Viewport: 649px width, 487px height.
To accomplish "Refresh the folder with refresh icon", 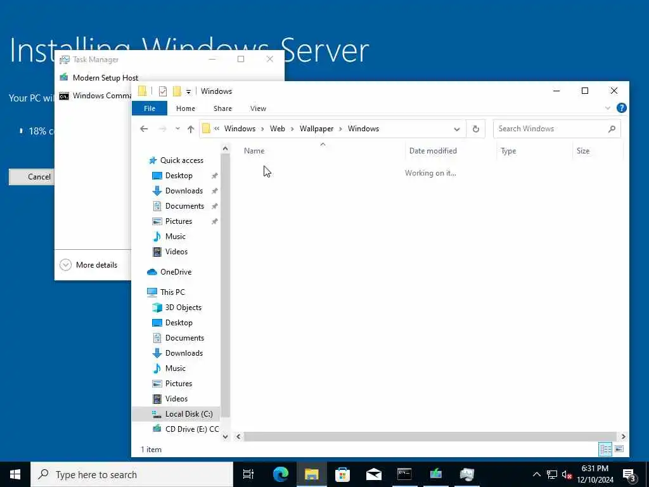I will point(475,129).
